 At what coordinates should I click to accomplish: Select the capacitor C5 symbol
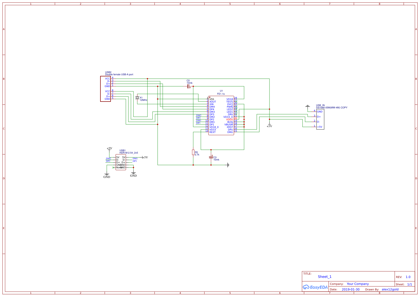pos(188,86)
